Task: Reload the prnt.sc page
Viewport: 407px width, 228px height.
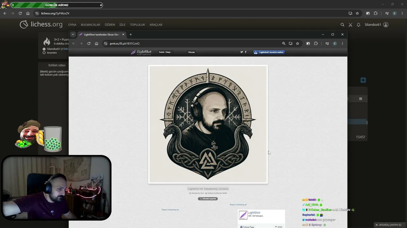Action: click(x=89, y=43)
